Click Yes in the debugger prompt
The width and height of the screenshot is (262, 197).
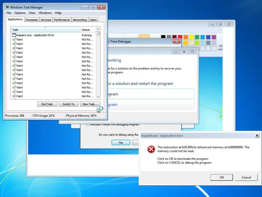[x=121, y=143]
